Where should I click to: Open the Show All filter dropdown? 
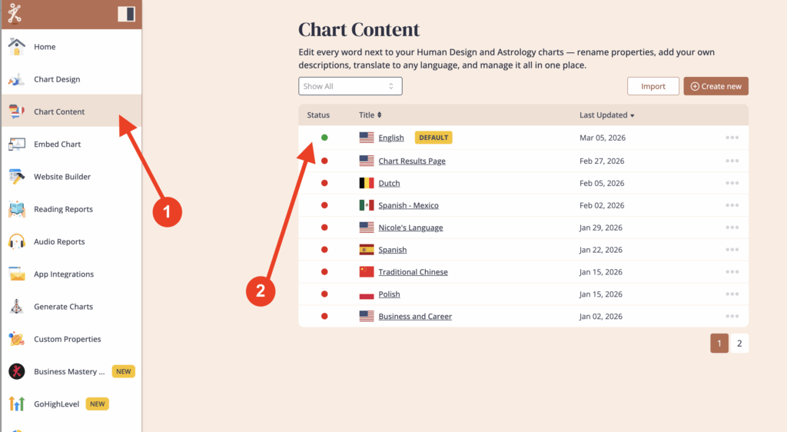pyautogui.click(x=350, y=86)
